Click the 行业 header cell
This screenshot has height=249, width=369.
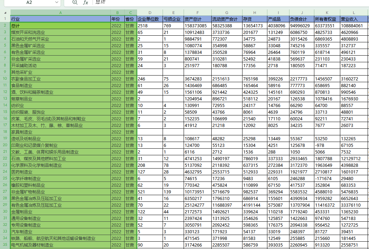61,19
